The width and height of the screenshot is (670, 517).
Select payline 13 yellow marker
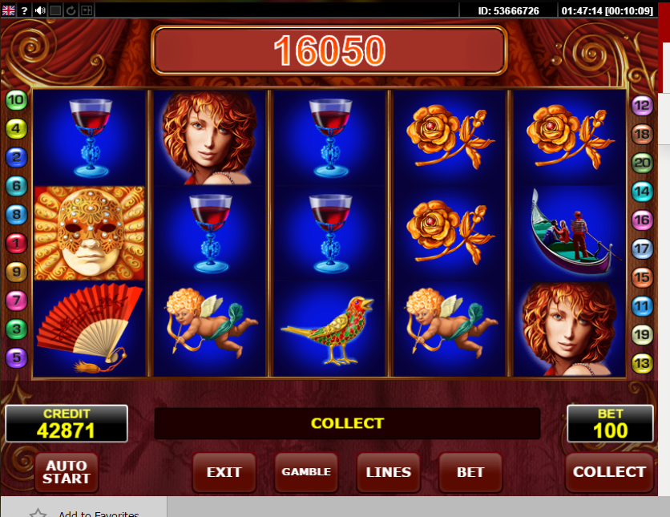(642, 364)
